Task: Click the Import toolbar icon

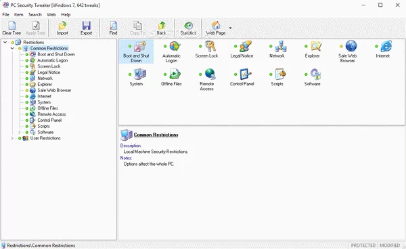Action: click(62, 25)
